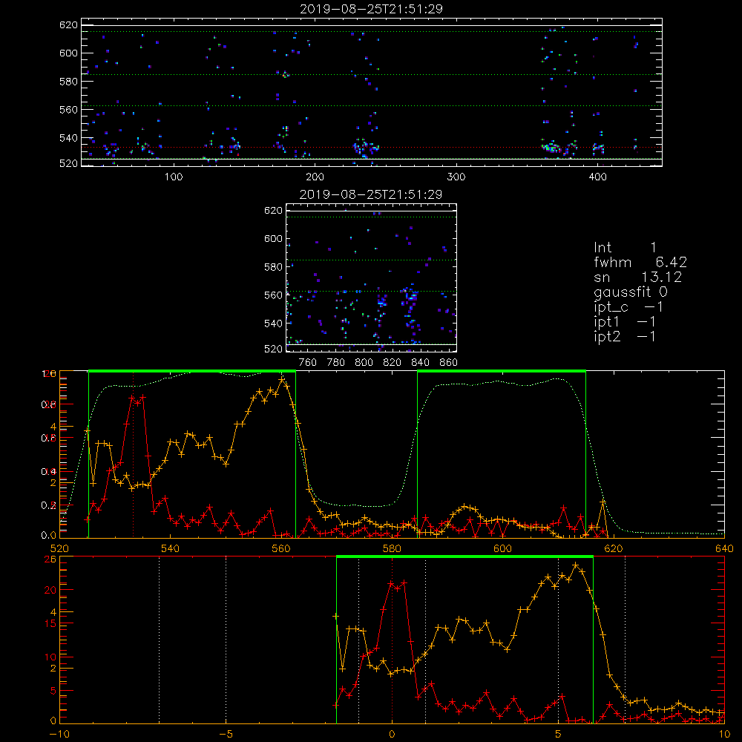
Task: Click the 'ipt2 -1' readout
Action: coord(625,336)
